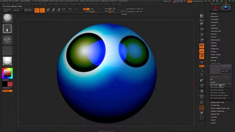Open the Transform menu
This screenshot has height=132, width=235.
click(x=107, y=4)
